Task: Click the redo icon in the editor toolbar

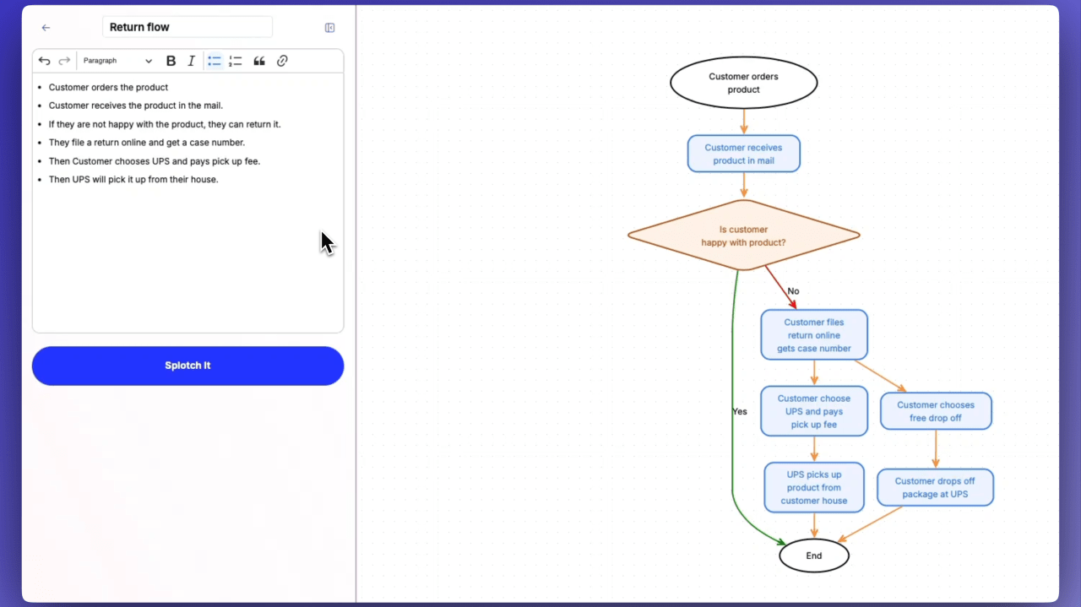Action: [x=64, y=61]
